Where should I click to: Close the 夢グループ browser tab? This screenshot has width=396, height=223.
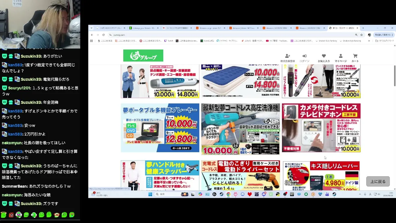point(357,28)
